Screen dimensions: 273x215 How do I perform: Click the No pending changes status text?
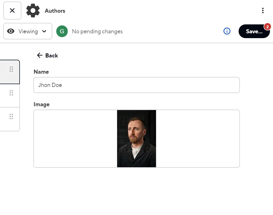pyautogui.click(x=97, y=32)
